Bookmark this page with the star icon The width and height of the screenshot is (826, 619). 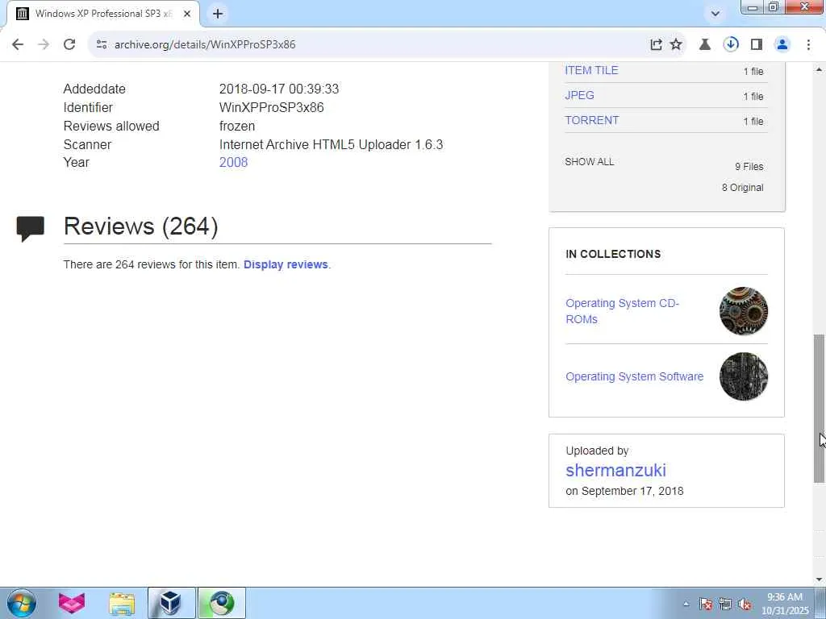[676, 45]
